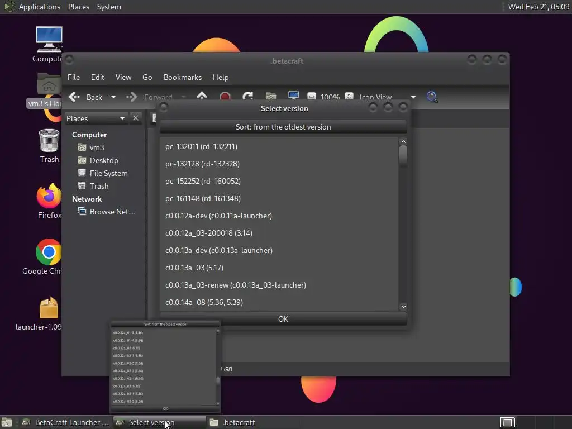
Task: Select version c0.0.13a_03-renew
Action: 279,285
